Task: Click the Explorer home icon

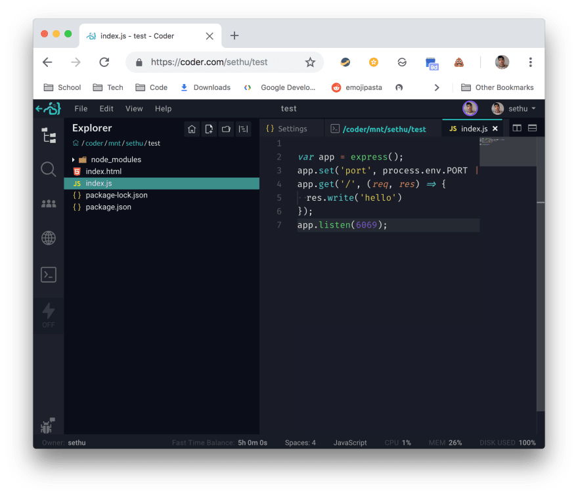Action: pyautogui.click(x=191, y=130)
